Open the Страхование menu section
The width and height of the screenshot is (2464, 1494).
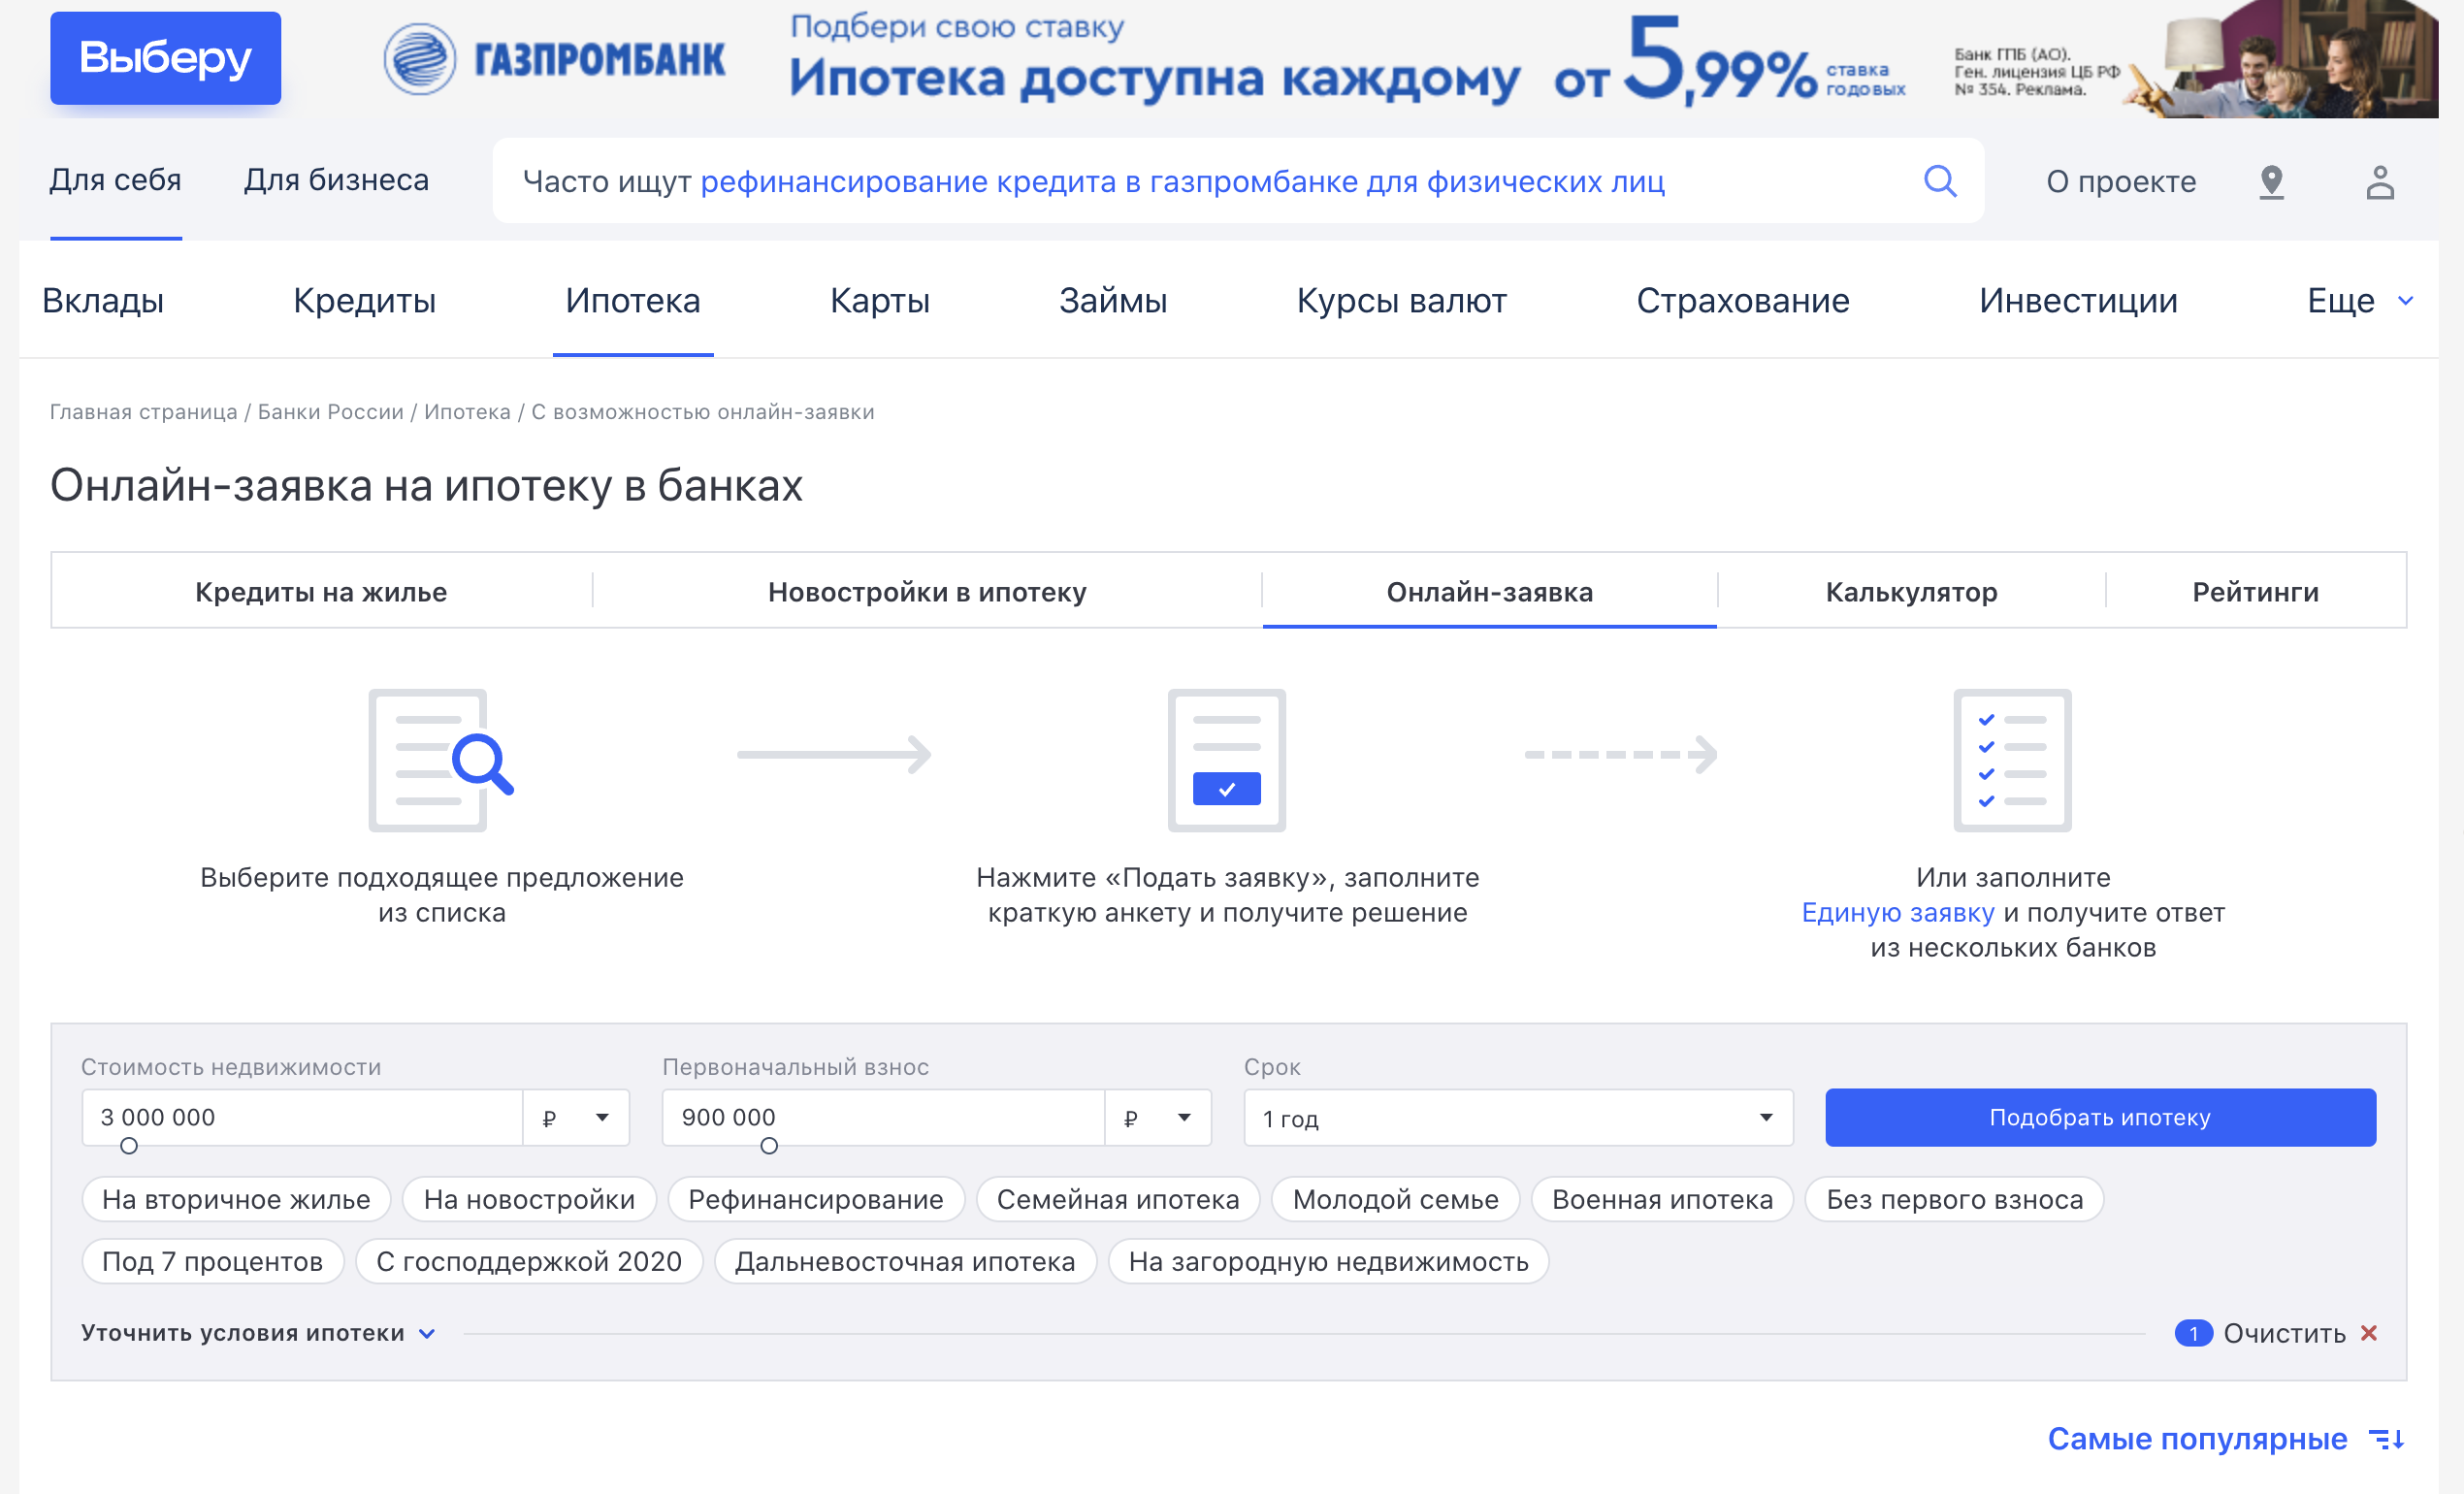1743,300
